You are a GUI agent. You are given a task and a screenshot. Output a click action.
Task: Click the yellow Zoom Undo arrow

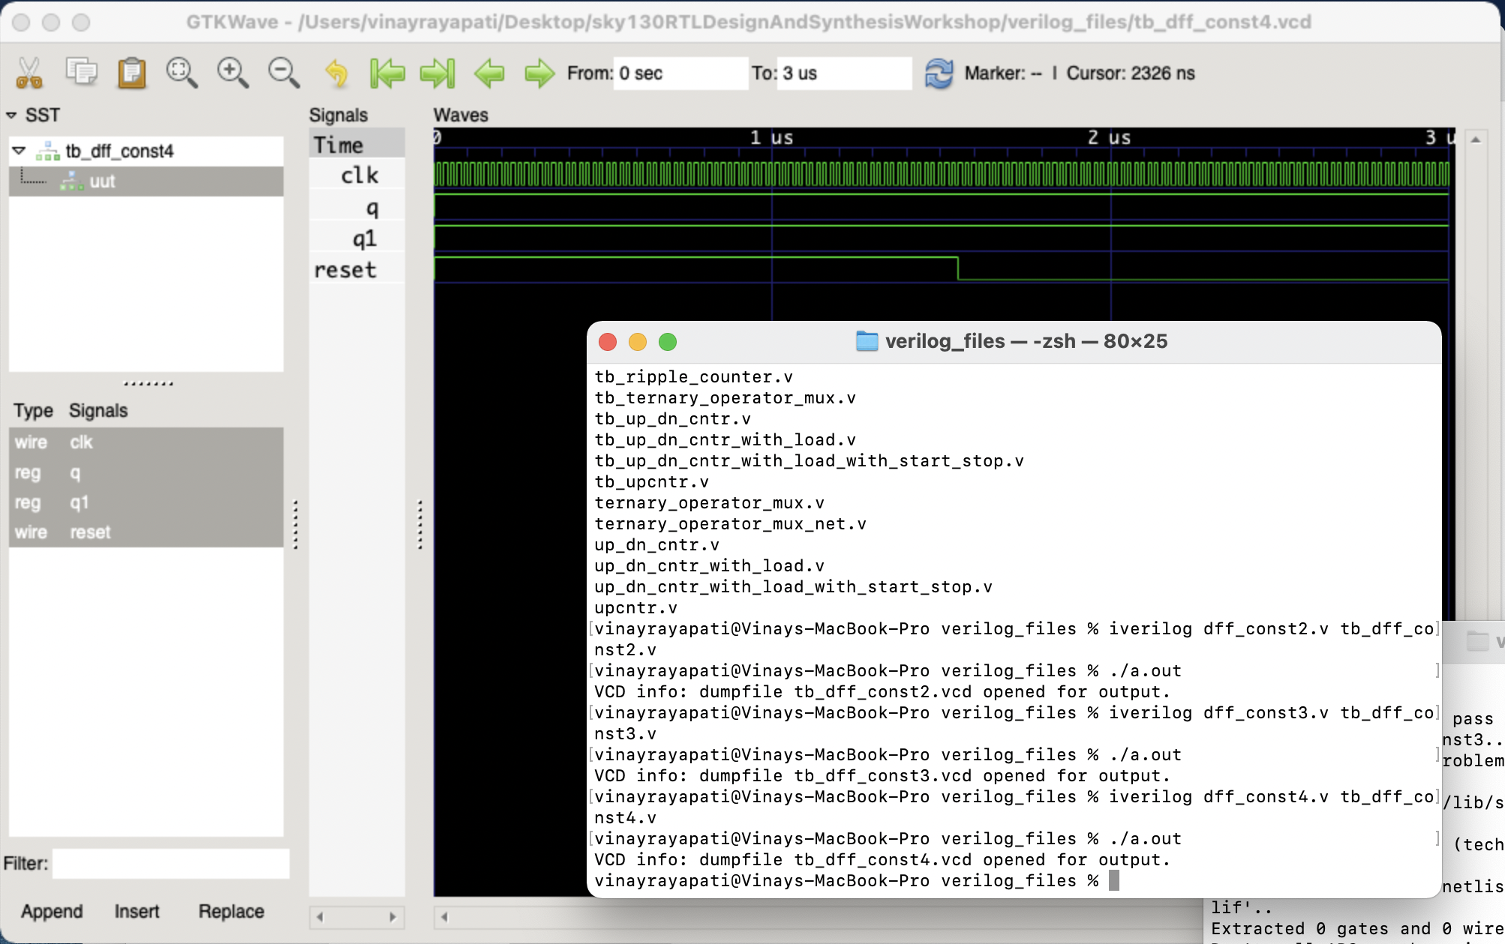[x=335, y=73]
